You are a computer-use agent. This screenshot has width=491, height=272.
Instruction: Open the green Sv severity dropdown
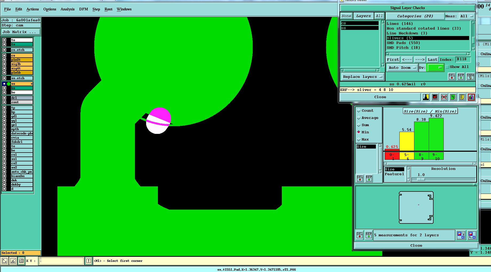[x=435, y=68]
